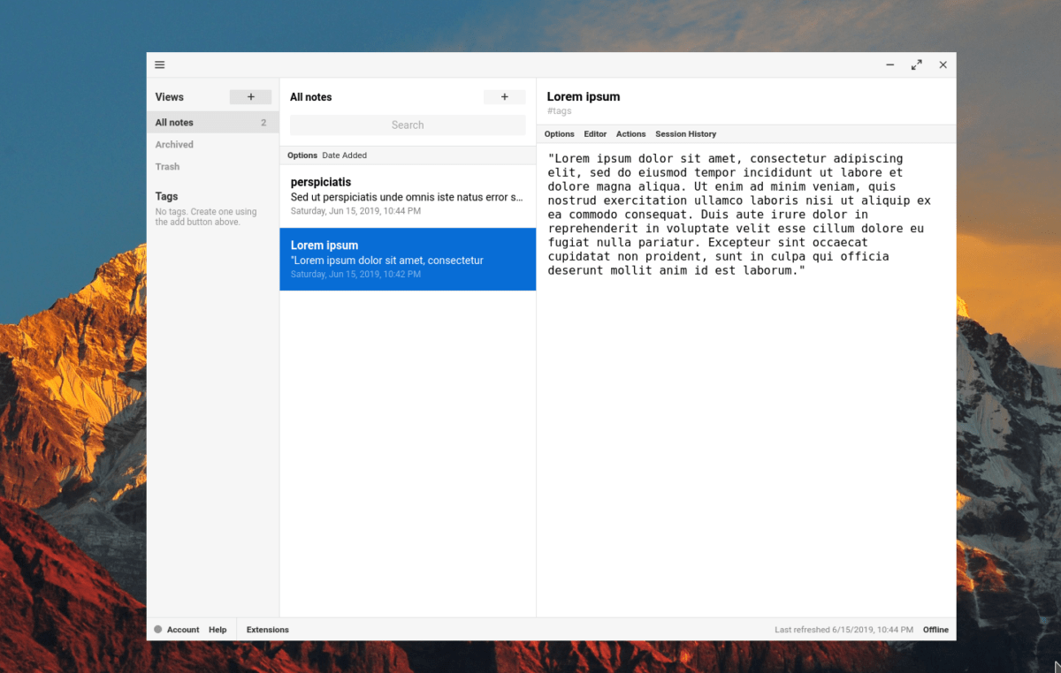Click the Search notes field

click(407, 125)
